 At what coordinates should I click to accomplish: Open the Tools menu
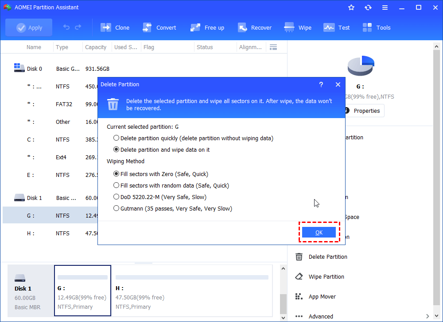point(376,27)
